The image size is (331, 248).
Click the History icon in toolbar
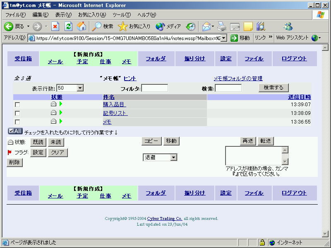coord(191,26)
